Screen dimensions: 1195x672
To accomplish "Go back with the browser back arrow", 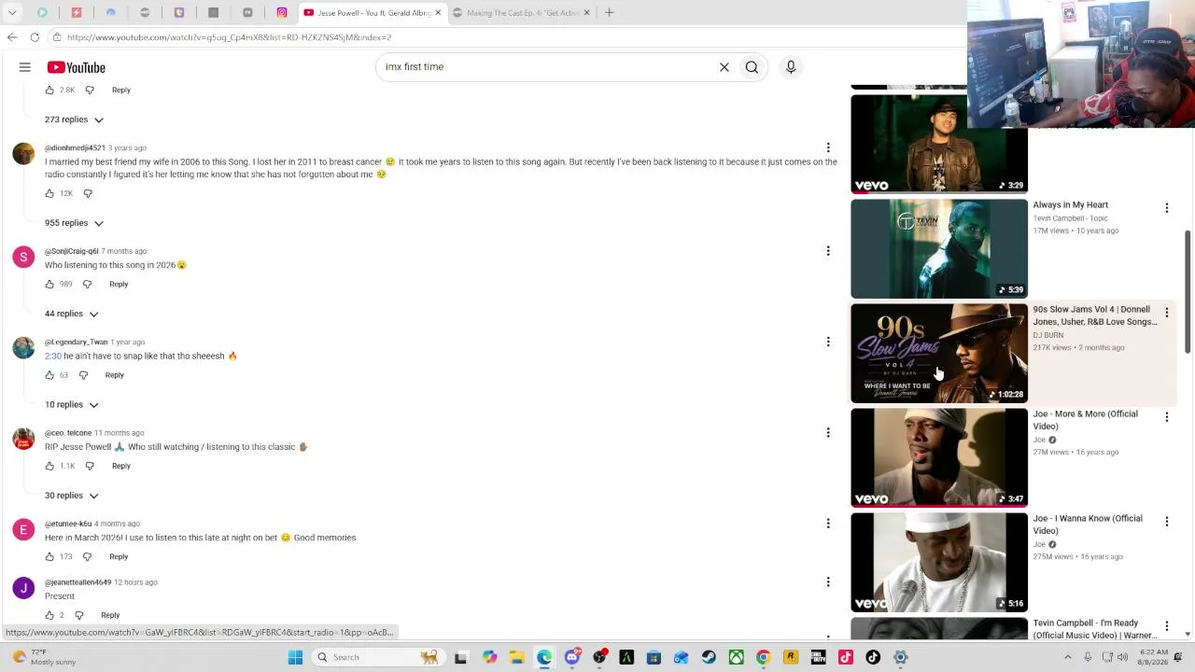I will 12,37.
